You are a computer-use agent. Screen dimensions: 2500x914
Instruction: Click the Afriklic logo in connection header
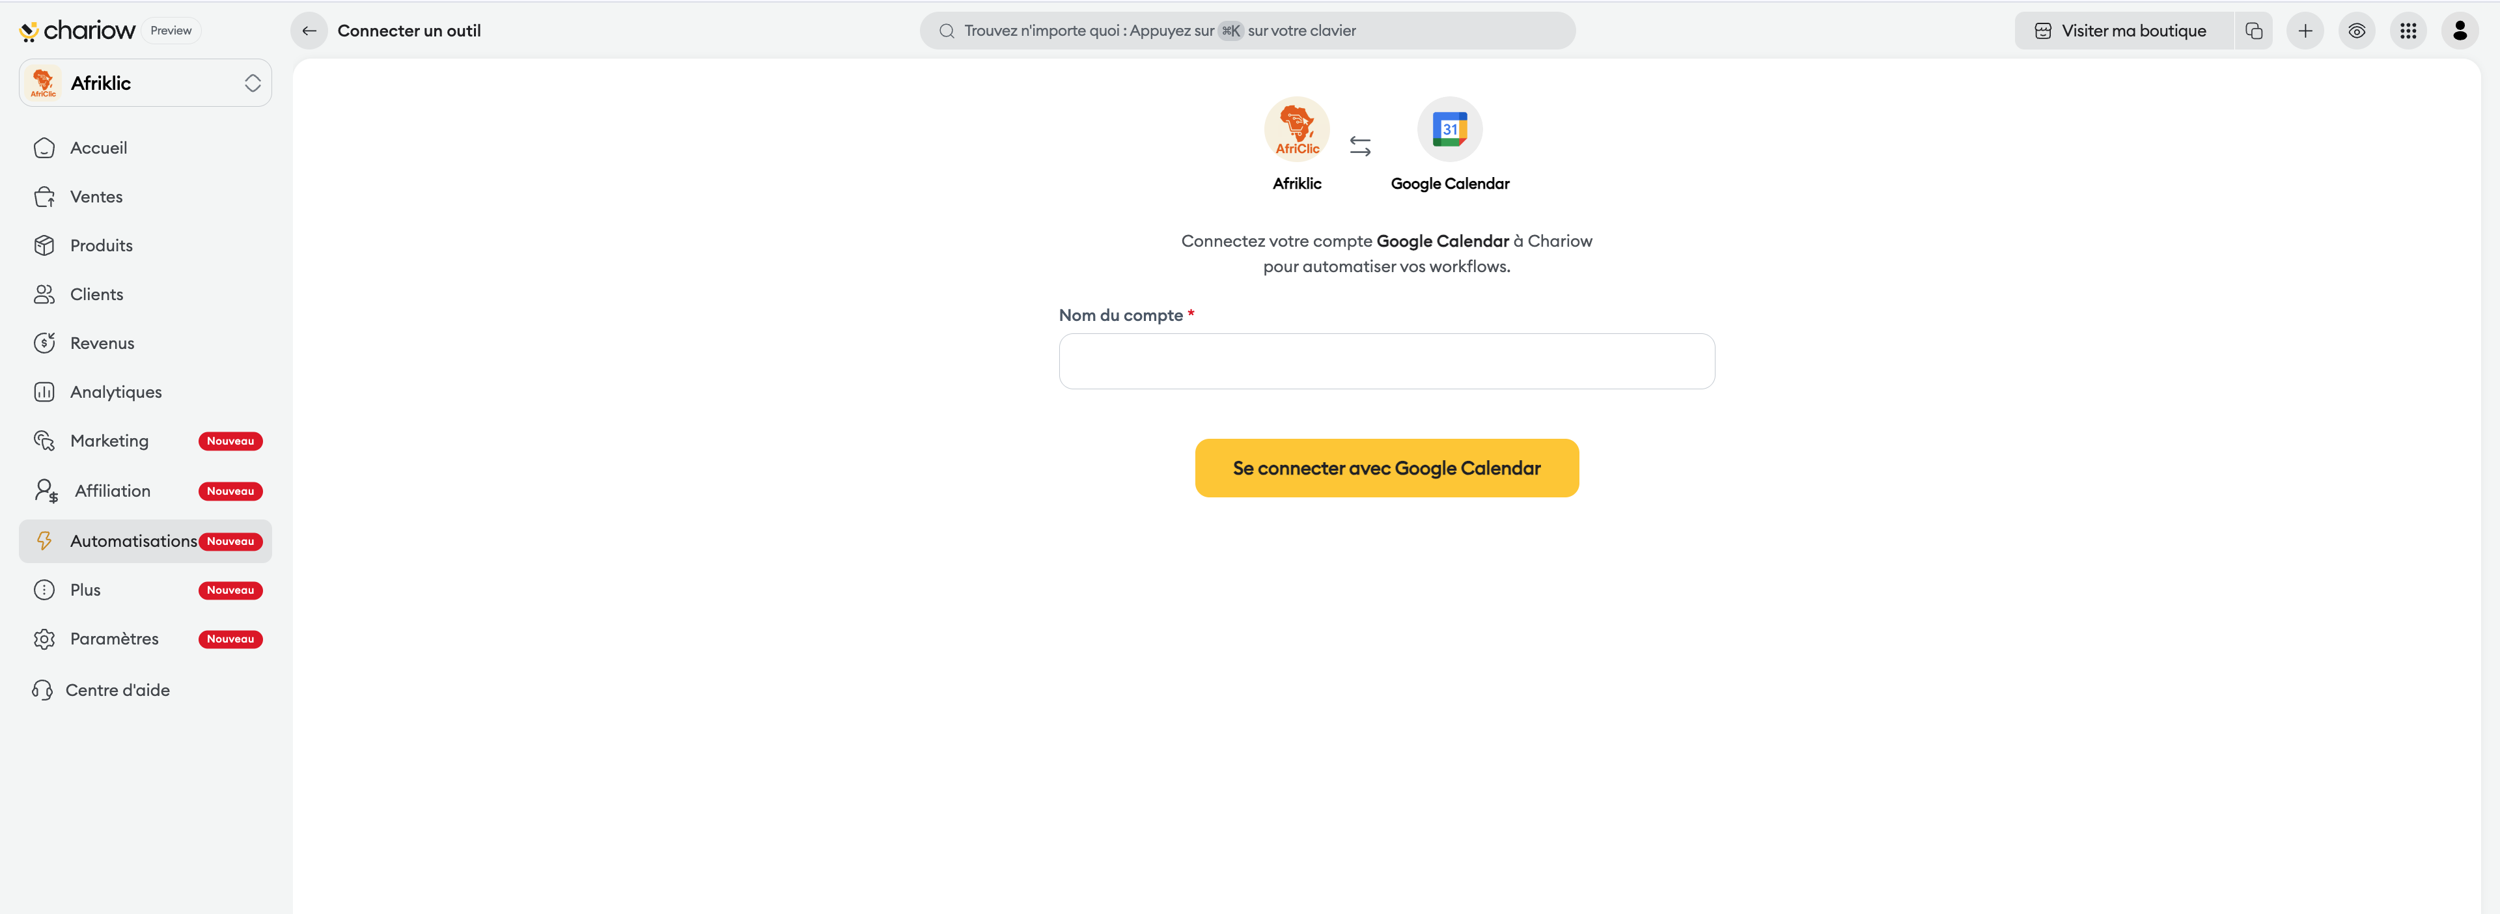[1297, 129]
